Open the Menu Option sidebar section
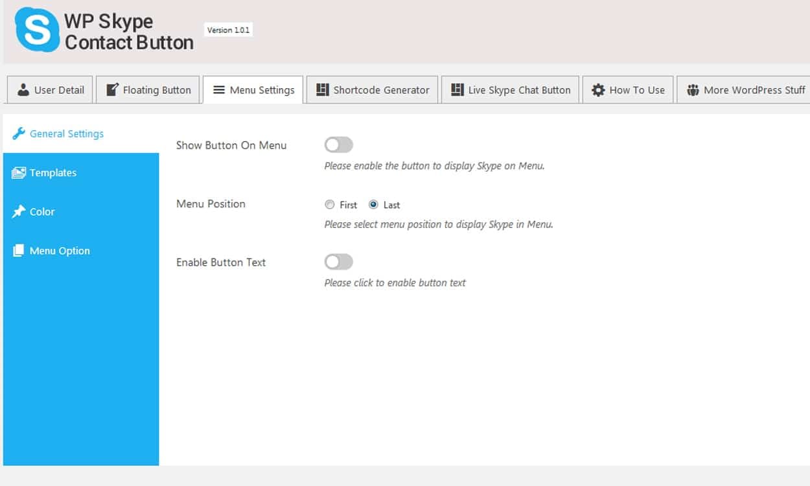The image size is (810, 486). tap(81, 251)
